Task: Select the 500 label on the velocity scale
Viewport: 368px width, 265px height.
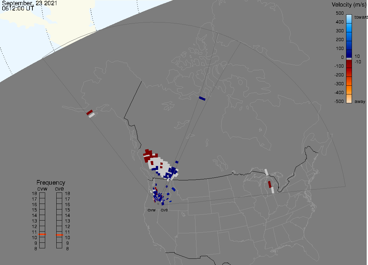Action: [340, 13]
